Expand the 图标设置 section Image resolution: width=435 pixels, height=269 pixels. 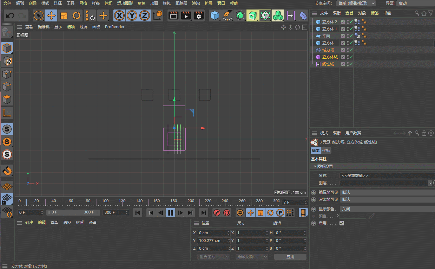pyautogui.click(x=325, y=166)
